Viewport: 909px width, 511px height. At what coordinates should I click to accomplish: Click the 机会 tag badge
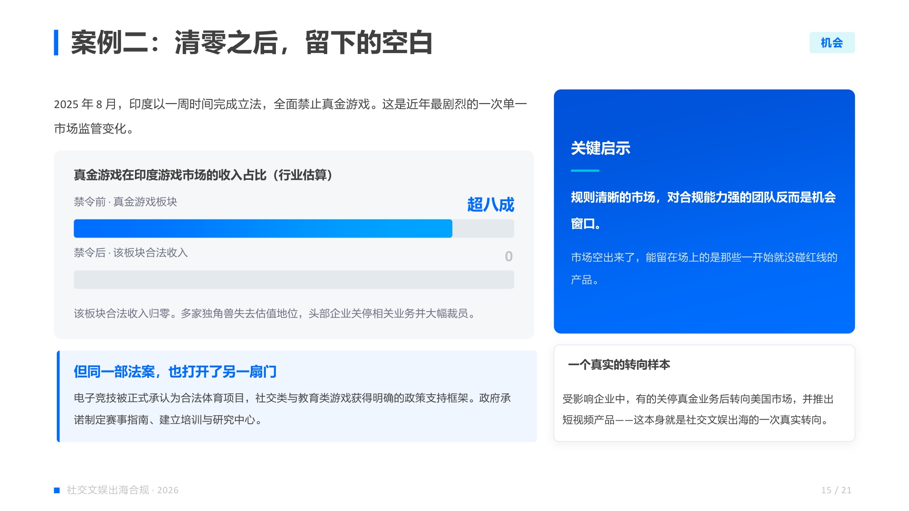[x=832, y=43]
